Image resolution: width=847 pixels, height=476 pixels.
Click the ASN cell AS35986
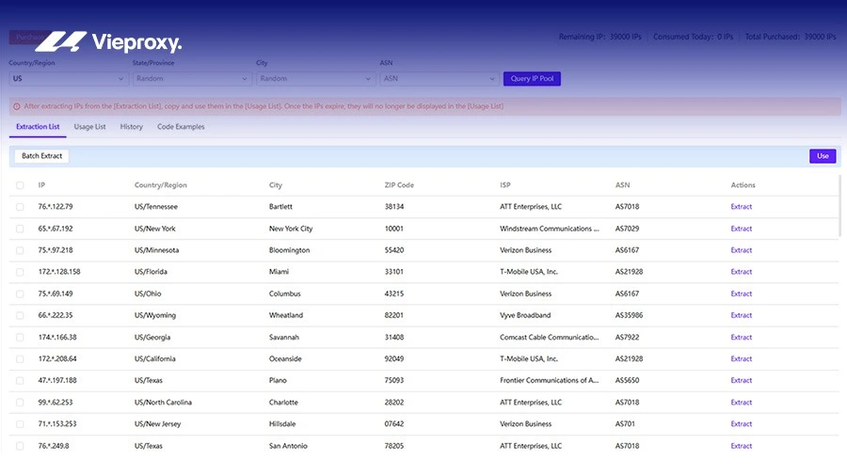point(630,316)
